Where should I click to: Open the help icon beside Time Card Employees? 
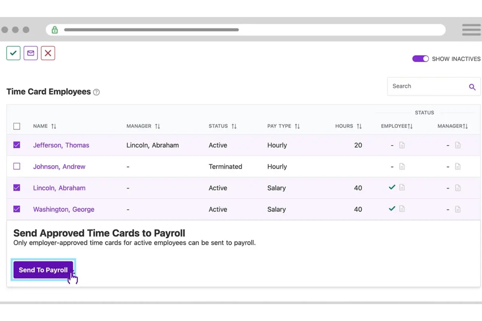tap(96, 92)
